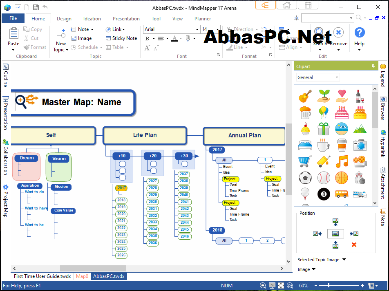Select the 2017 year node under +10

point(122,188)
